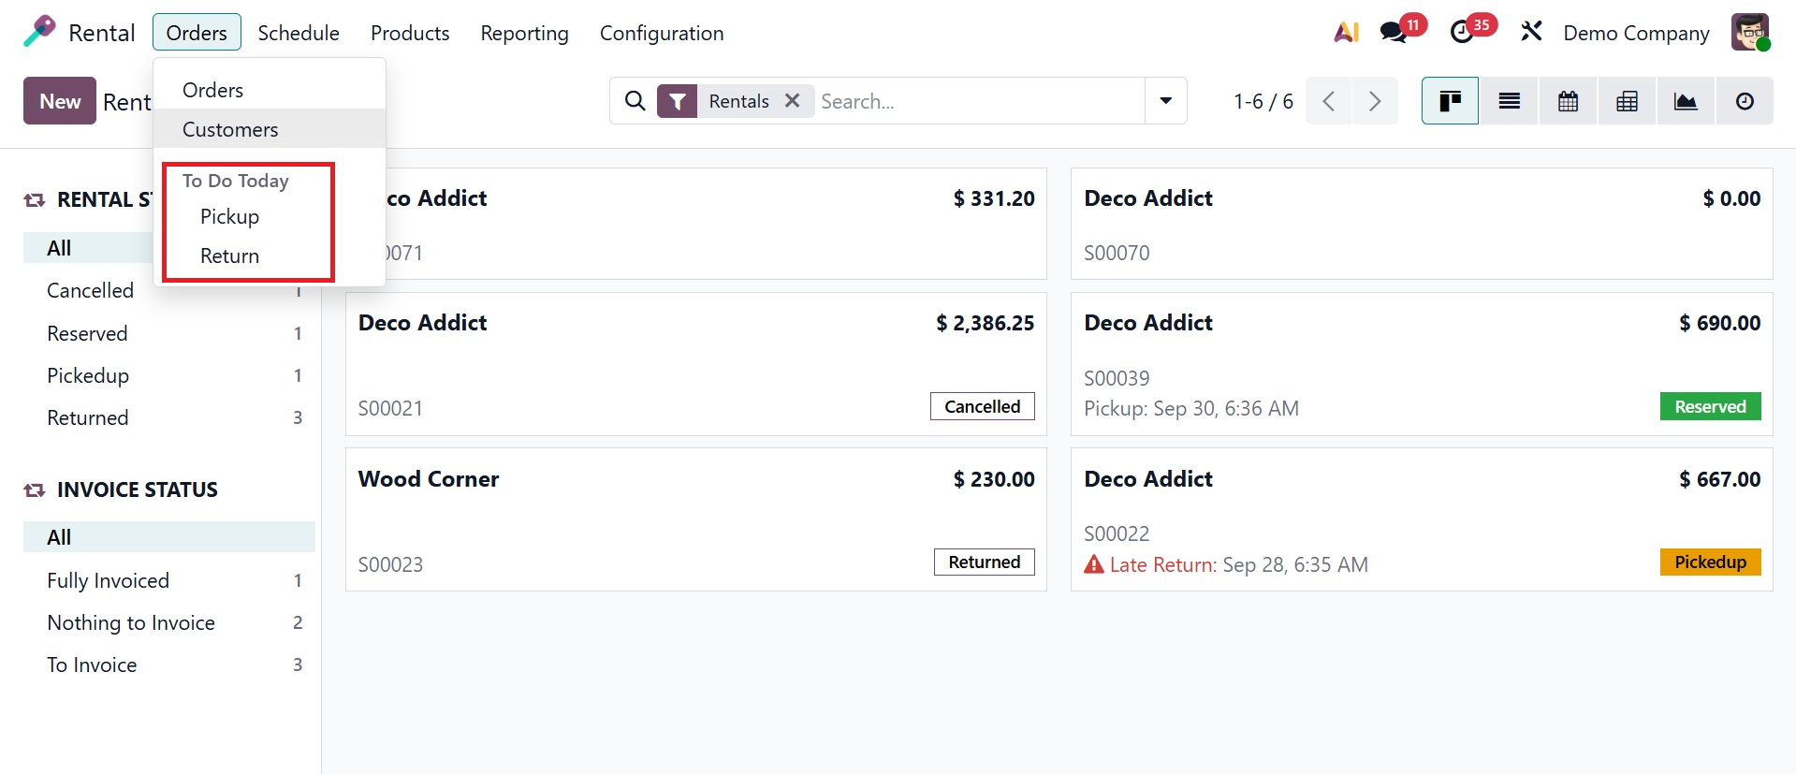
Task: Remove the Rentals filter from search
Action: 792,101
